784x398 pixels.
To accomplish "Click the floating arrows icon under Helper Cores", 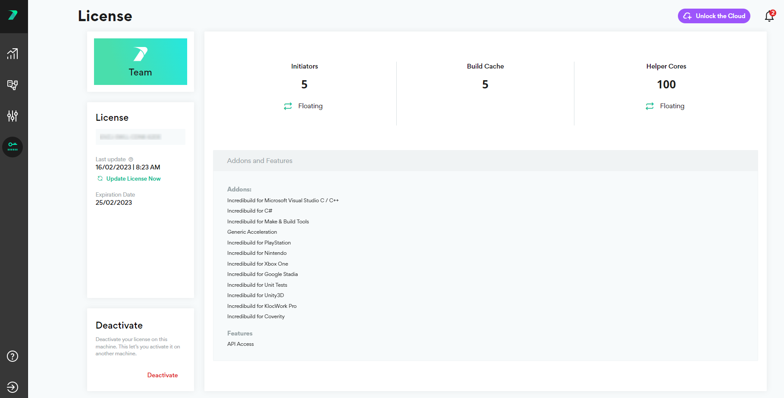I will 649,106.
